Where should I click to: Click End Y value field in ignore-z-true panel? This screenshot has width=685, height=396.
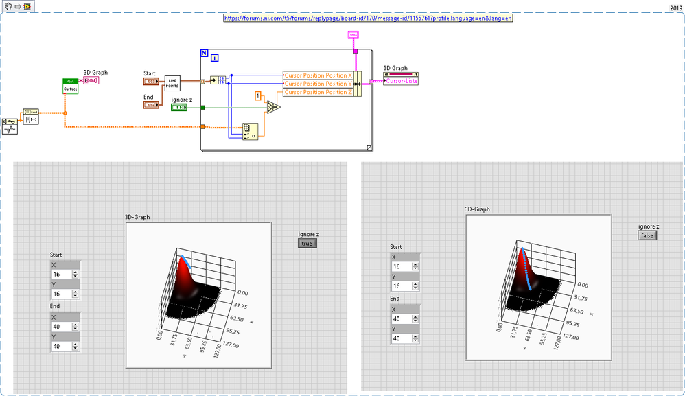pyautogui.click(x=62, y=346)
